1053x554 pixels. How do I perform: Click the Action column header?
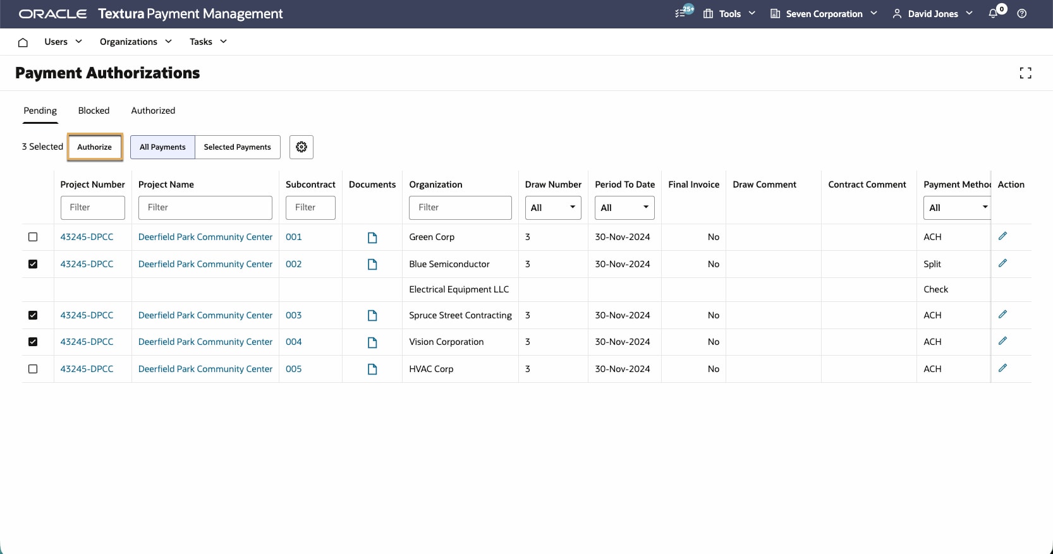[x=1011, y=184]
